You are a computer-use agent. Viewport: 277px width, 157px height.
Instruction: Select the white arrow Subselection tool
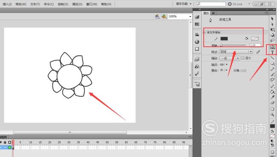click(272, 24)
